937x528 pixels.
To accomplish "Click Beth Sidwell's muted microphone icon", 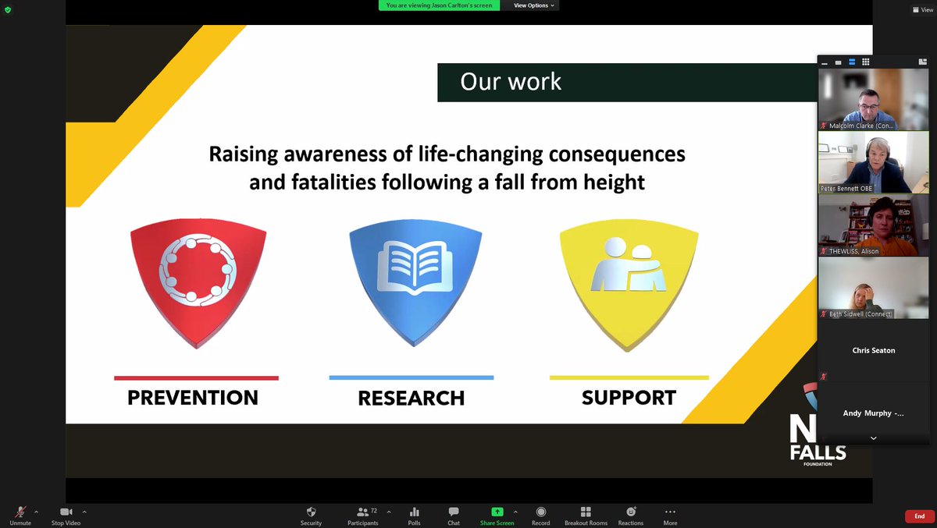I will click(824, 314).
